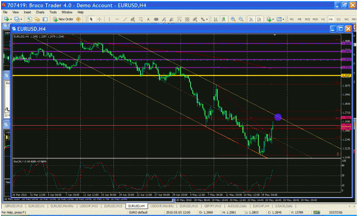The width and height of the screenshot is (358, 216).
Task: Select the arrow cursor tool
Action: pos(91,19)
